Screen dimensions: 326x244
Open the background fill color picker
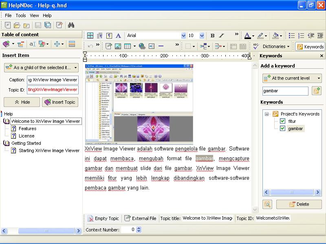pos(277,36)
